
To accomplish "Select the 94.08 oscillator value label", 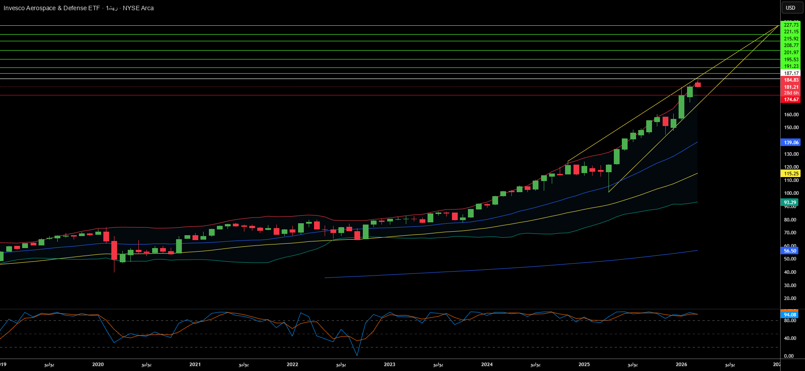I will 789,315.
